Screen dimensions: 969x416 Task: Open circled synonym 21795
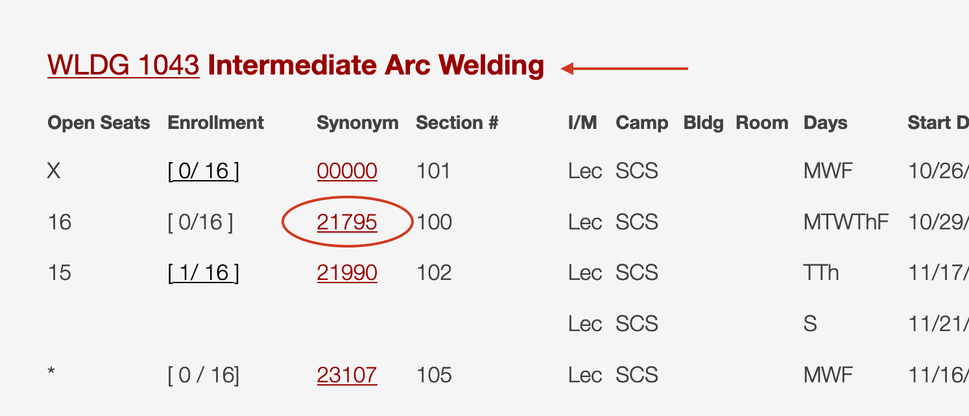[347, 222]
